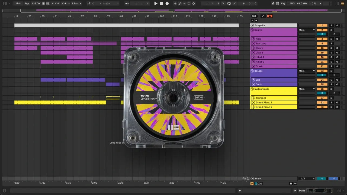The height and width of the screenshot is (195, 347).
Task: Toggle the arrangement Loop switch icon
Action: pos(229,4)
